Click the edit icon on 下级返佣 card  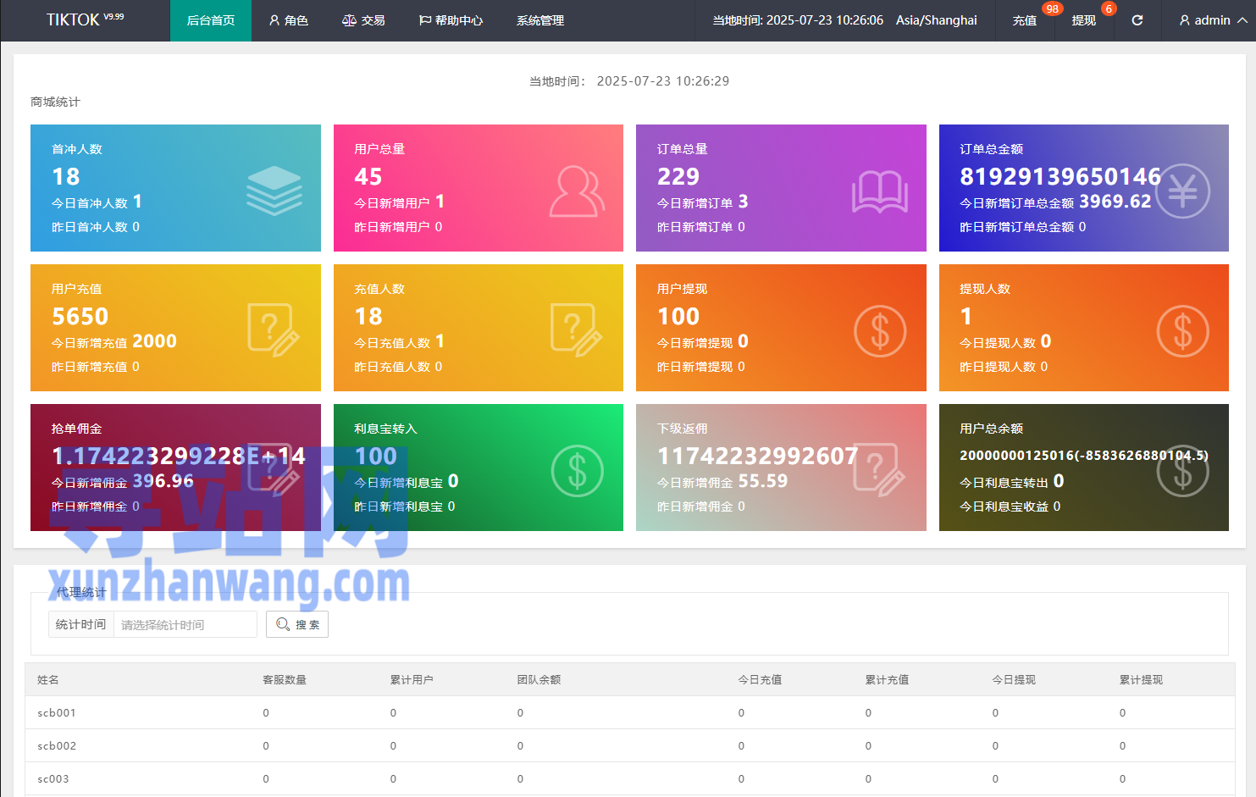879,470
